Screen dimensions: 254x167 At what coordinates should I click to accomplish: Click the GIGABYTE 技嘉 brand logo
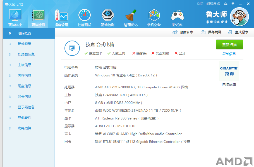pos(229,71)
